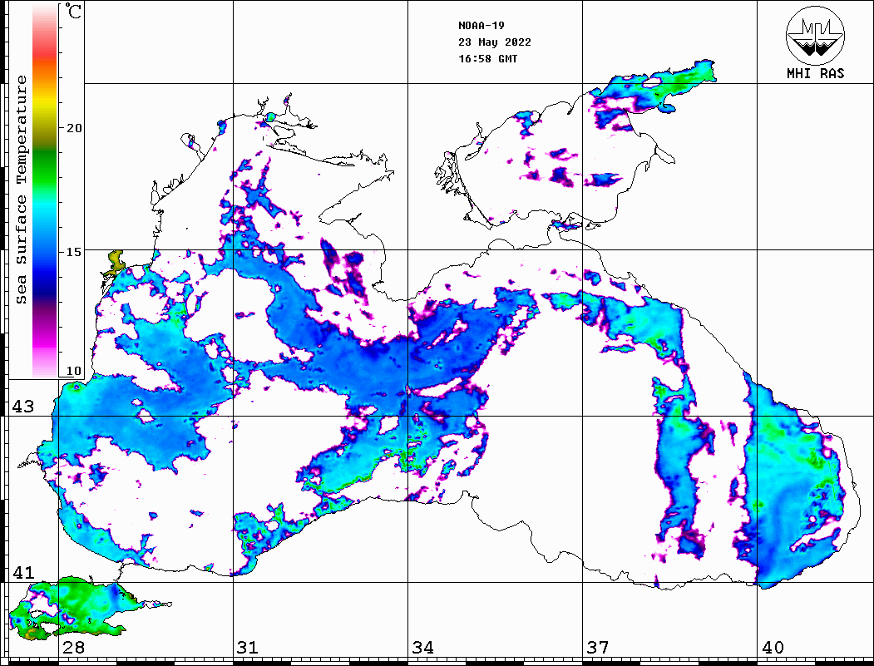Click longitude label '34'

422,648
